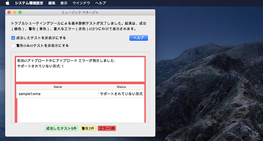
Task: Select the sample1.wma file row
Action: [58, 94]
